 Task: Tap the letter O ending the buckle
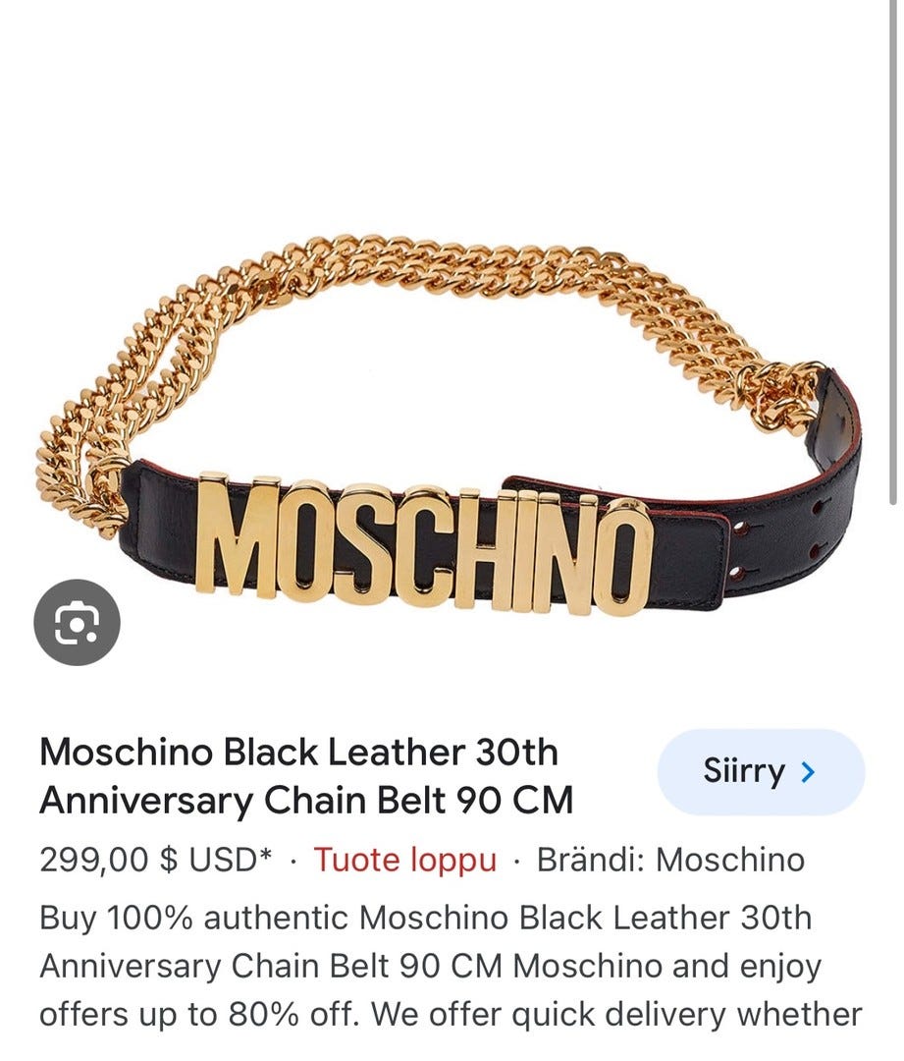[620, 556]
